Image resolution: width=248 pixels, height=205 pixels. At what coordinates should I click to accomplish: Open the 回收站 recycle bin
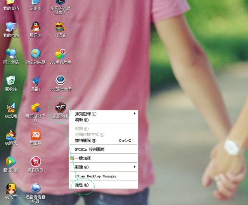click(11, 83)
